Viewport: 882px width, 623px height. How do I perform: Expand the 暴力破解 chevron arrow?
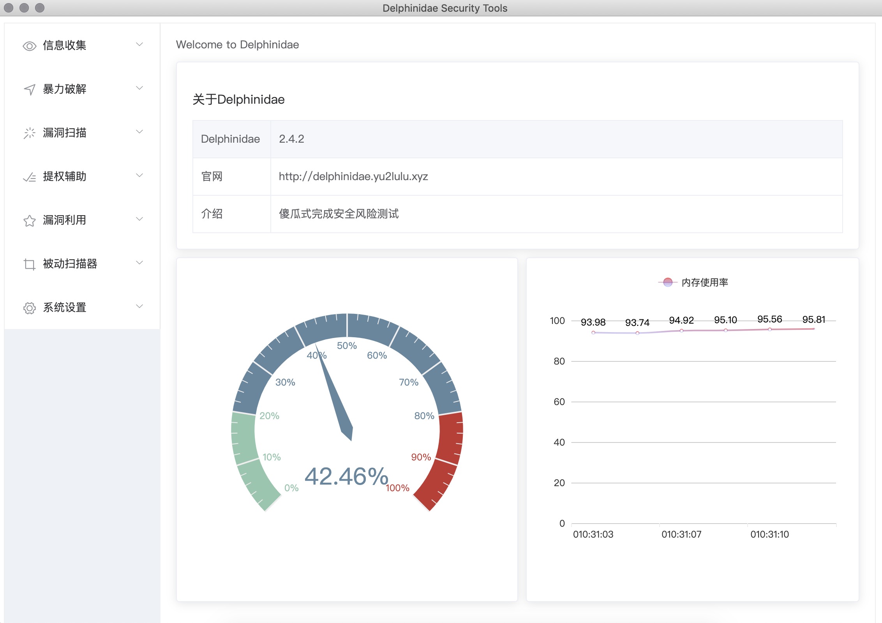tap(139, 88)
